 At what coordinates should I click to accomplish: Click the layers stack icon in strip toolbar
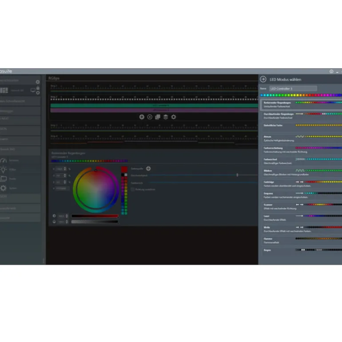point(165,117)
